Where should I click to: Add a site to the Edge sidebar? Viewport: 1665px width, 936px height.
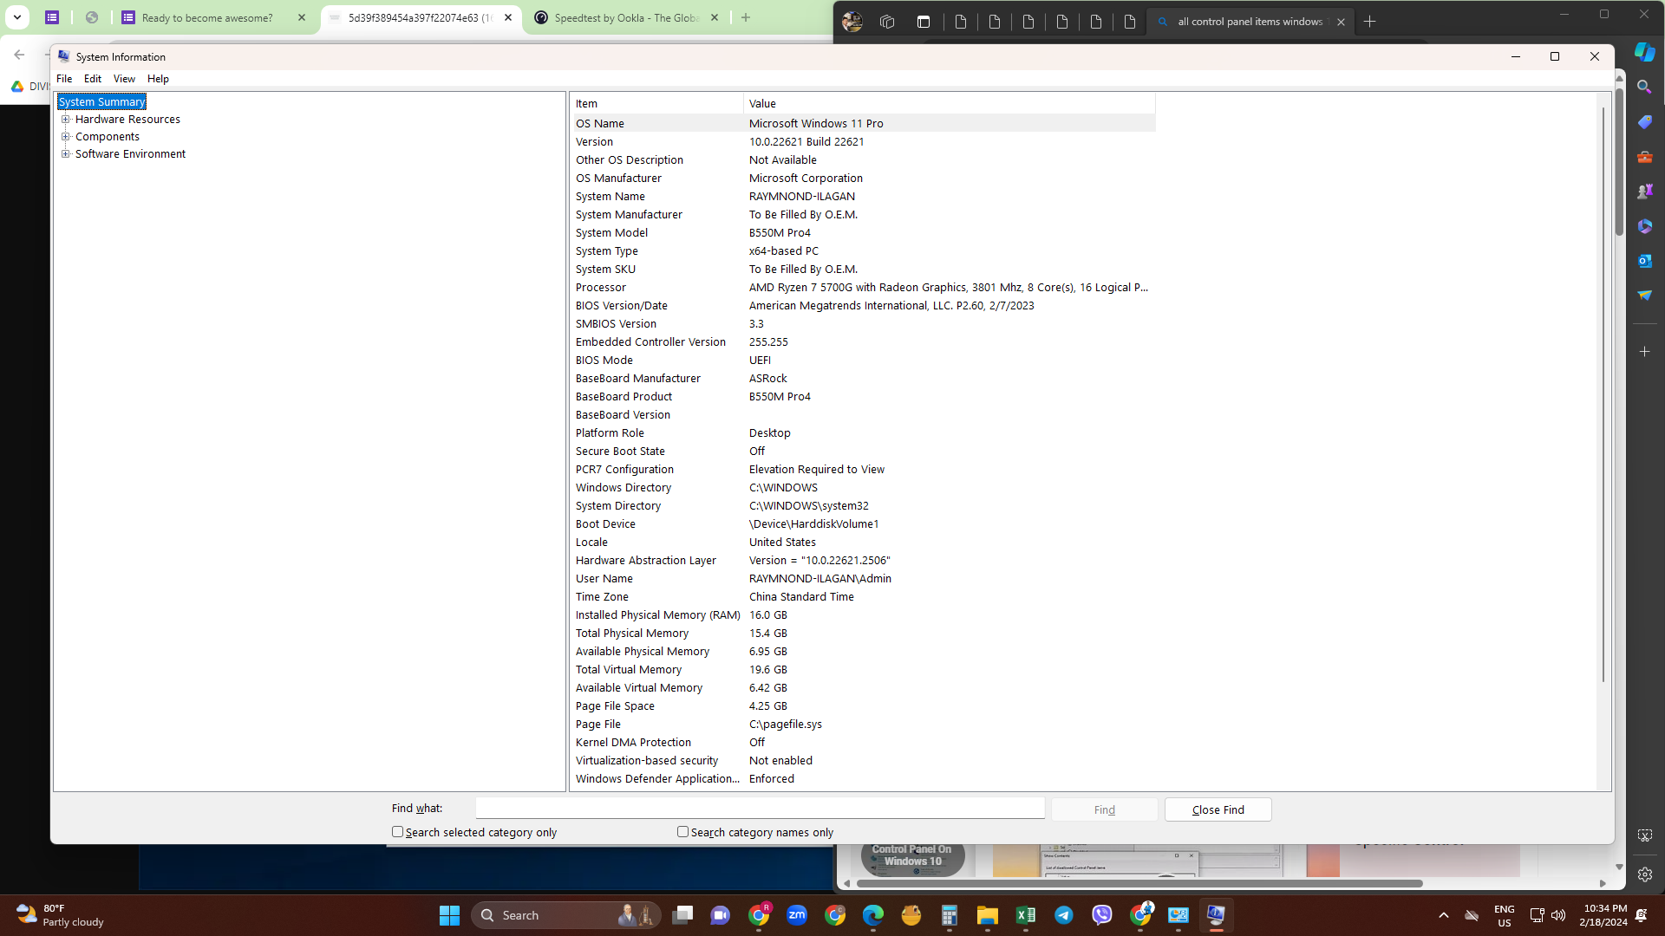pos(1644,352)
